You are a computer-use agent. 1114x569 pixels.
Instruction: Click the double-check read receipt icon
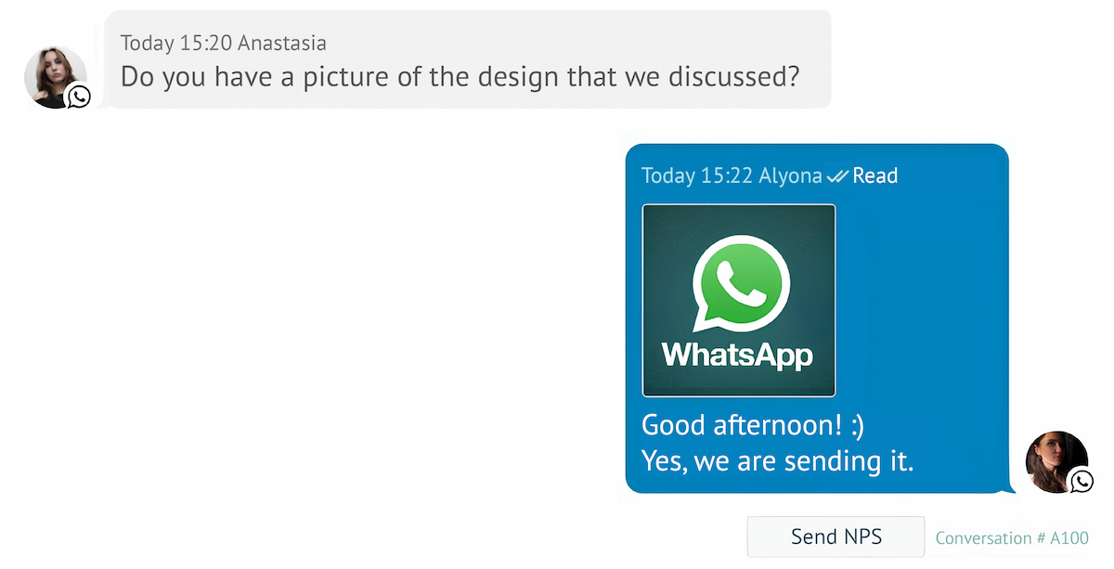click(837, 175)
